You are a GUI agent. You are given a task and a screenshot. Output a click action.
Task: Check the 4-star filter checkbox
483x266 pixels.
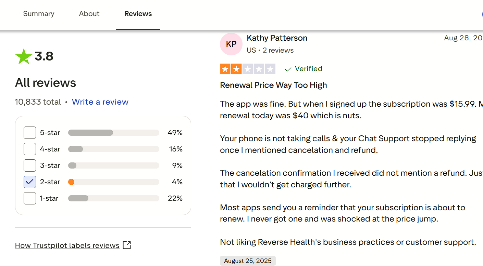tap(30, 149)
